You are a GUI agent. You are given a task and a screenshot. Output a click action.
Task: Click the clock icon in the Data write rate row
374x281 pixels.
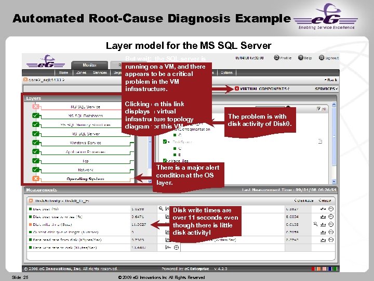176,247
